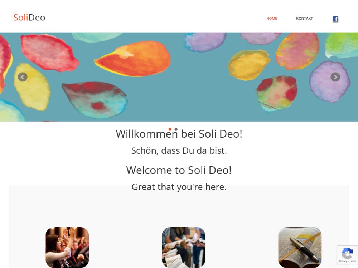The width and height of the screenshot is (358, 268).
Task: Open reCAPTCHA Privacy link
Action: (x=343, y=261)
